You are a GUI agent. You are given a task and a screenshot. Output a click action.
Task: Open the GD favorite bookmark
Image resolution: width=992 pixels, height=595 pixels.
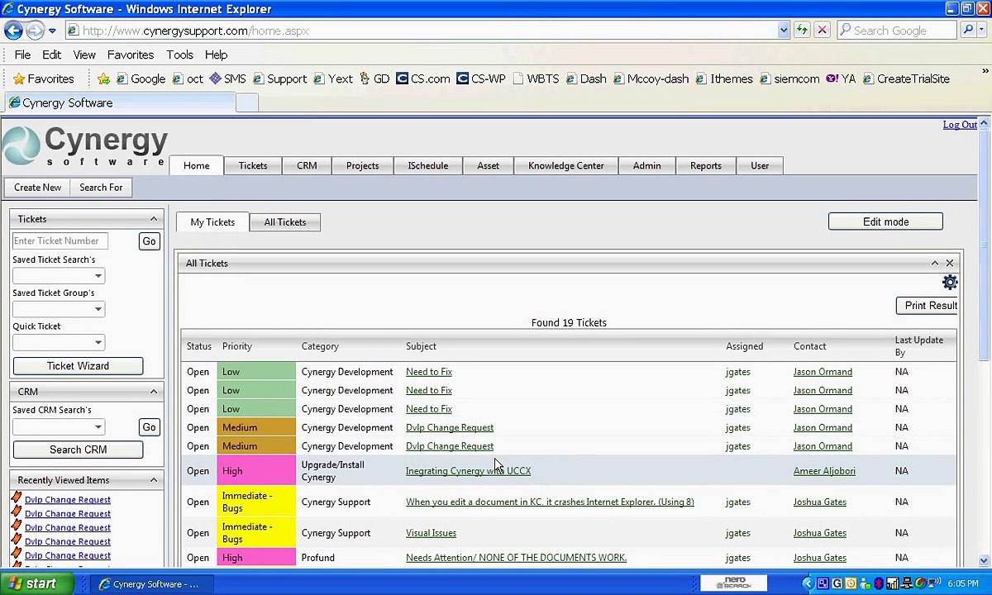coord(374,79)
